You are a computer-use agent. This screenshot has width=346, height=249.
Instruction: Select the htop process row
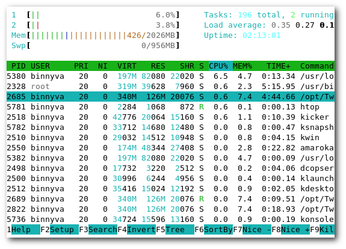tap(170, 107)
